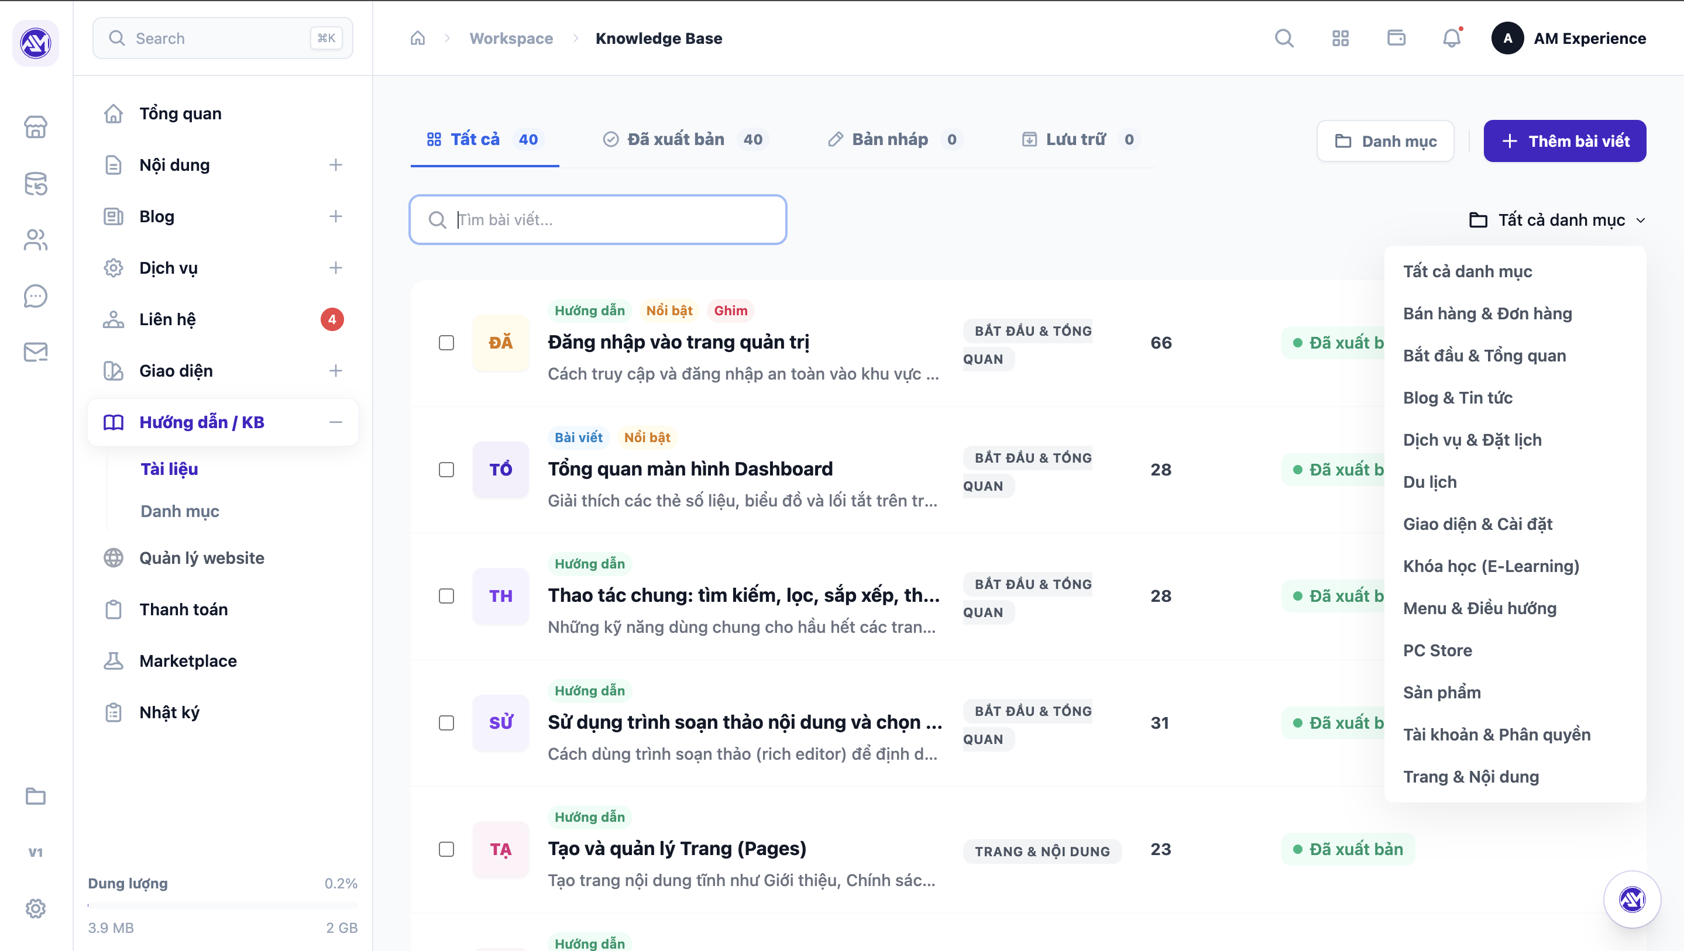Screen dimensions: 1684x951
Task: Click the Thêm bài viết button
Action: point(1565,141)
